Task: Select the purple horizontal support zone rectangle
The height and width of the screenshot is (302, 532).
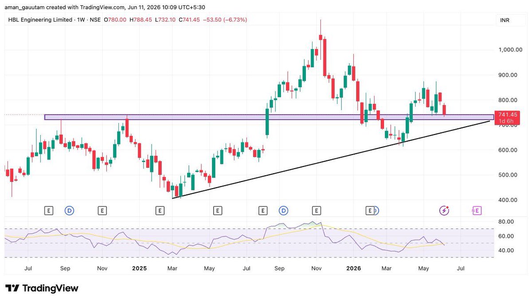Action: (x=269, y=117)
